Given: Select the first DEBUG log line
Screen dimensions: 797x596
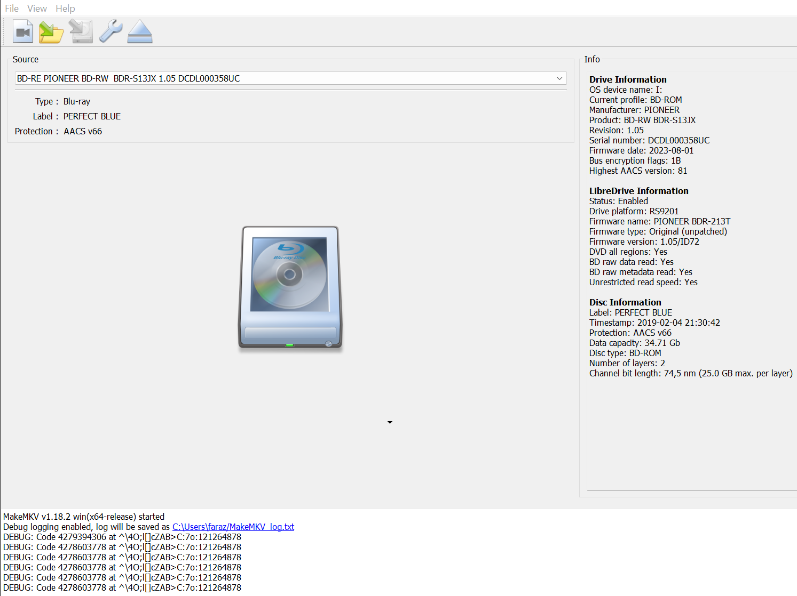Looking at the screenshot, I should pyautogui.click(x=122, y=537).
